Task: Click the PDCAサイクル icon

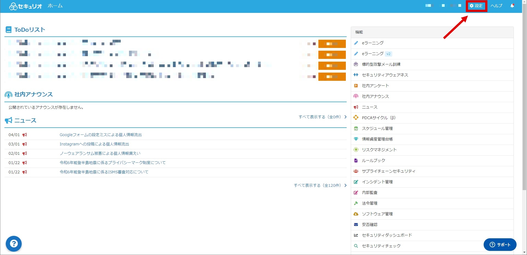Action: (x=356, y=118)
